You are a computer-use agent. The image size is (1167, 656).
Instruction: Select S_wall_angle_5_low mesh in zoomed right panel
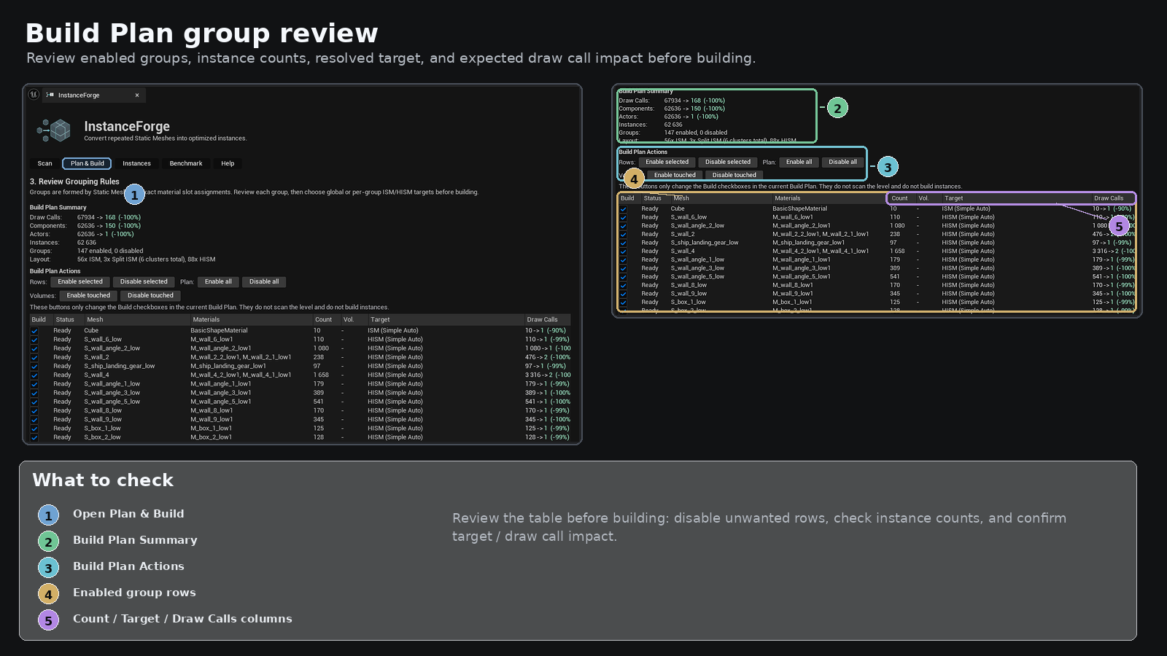click(697, 277)
